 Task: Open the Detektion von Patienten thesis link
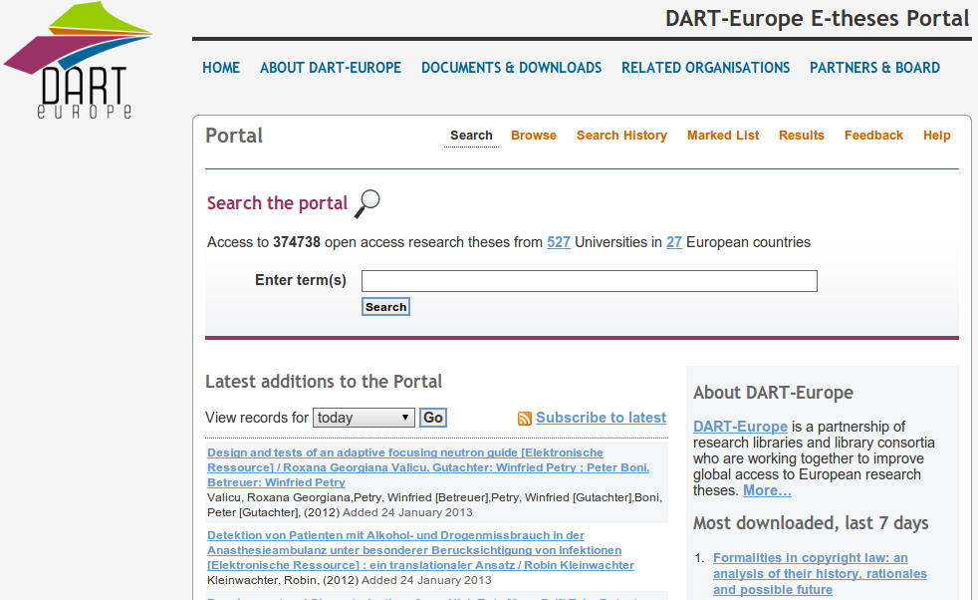tap(420, 550)
